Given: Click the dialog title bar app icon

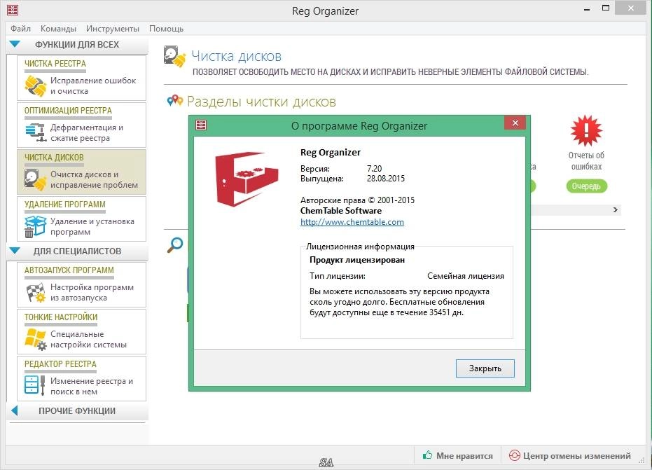Looking at the screenshot, I should tap(201, 125).
